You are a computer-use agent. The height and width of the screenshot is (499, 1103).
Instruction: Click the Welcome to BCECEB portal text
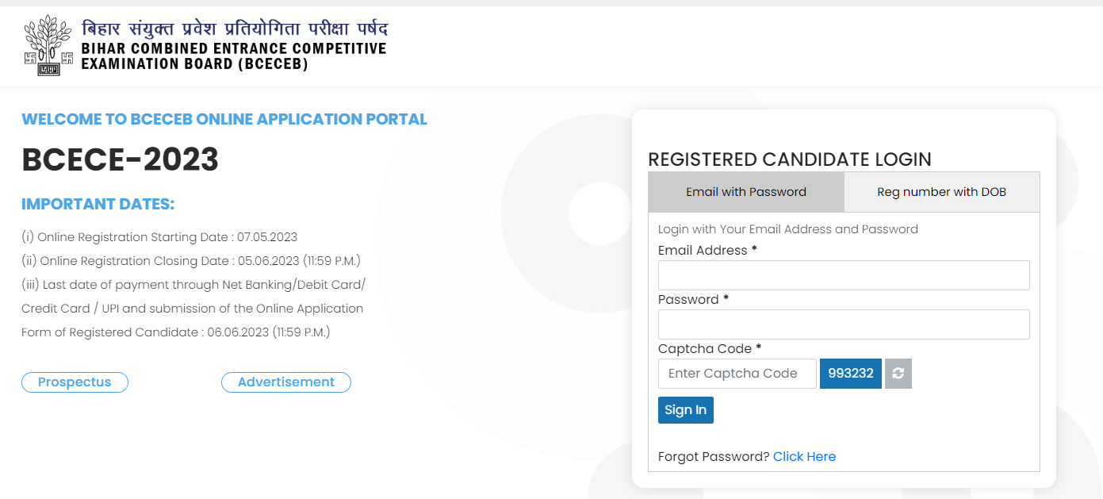point(224,119)
